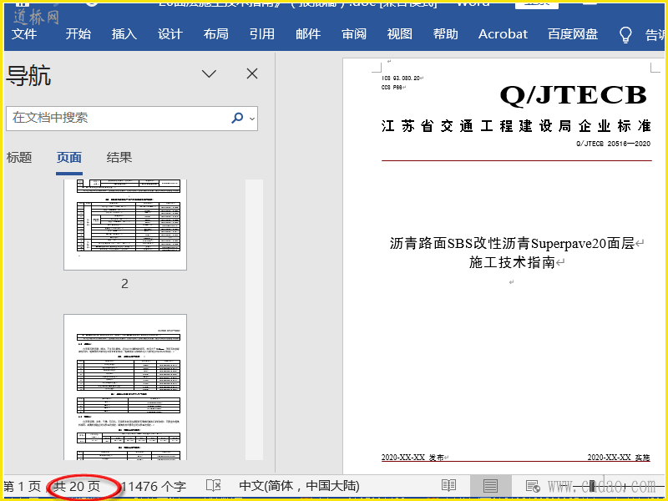
Task: Click the 2020-XX-XX 发布 date text
Action: 412,457
